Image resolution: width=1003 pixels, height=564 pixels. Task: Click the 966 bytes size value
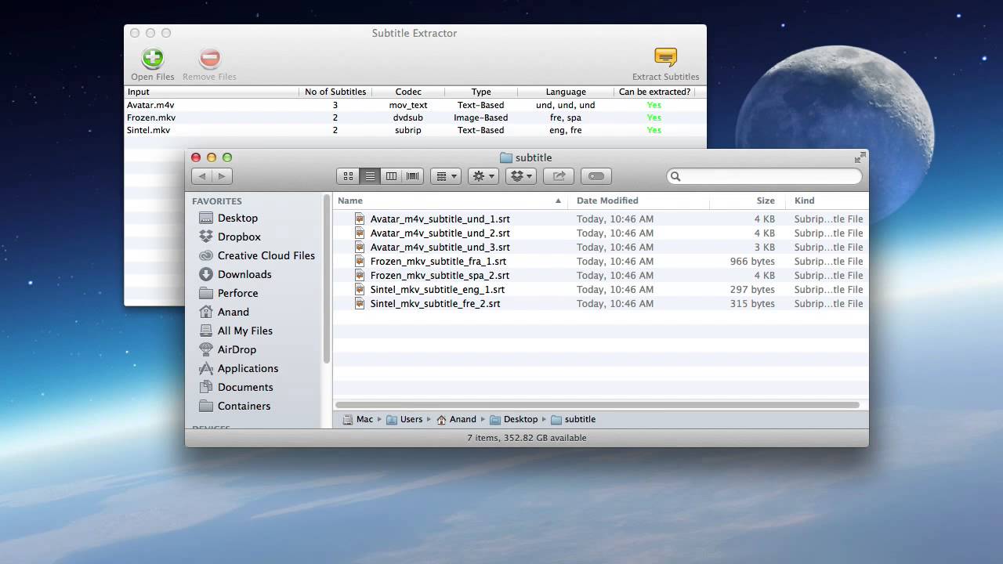click(752, 261)
